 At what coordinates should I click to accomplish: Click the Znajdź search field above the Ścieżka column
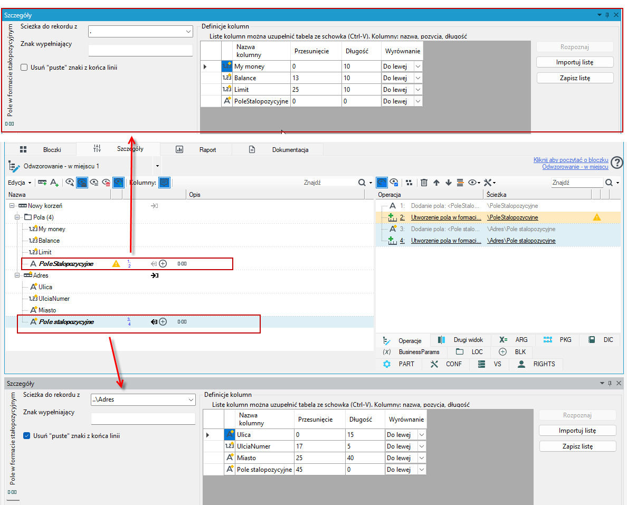[577, 183]
